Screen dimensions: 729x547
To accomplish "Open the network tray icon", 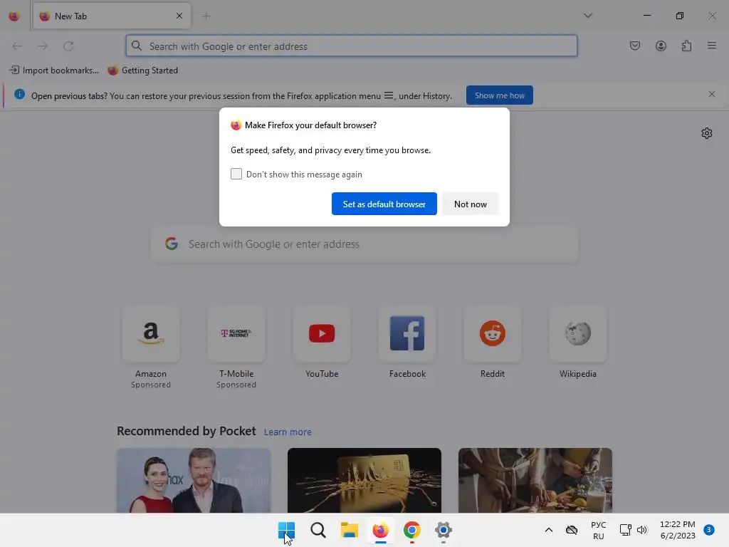I will tap(625, 530).
